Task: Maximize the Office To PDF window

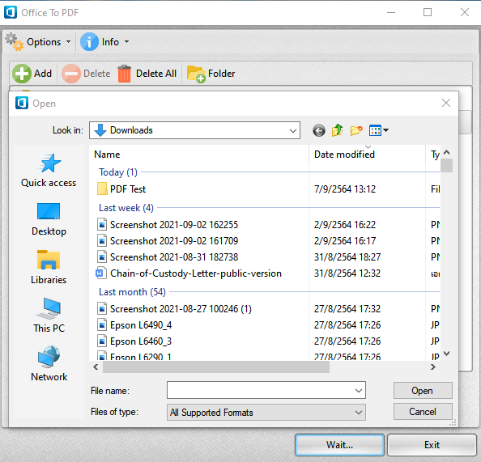Action: click(428, 12)
